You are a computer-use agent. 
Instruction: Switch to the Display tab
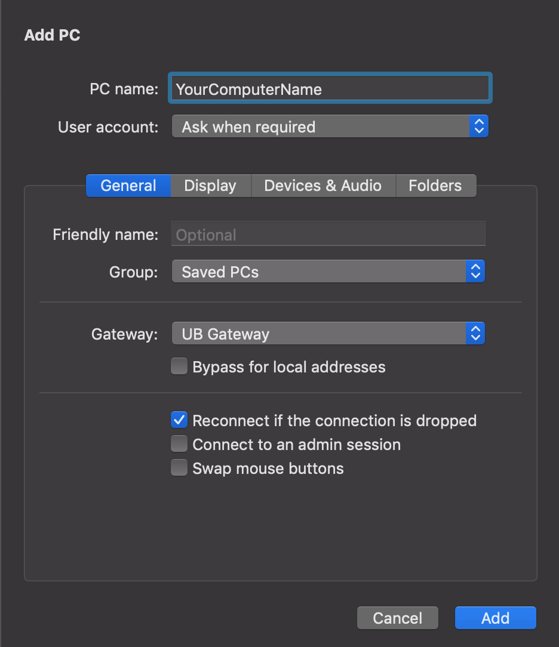(210, 186)
